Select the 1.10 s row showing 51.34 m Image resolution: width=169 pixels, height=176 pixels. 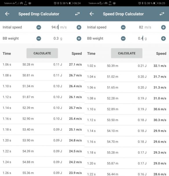point(42,86)
